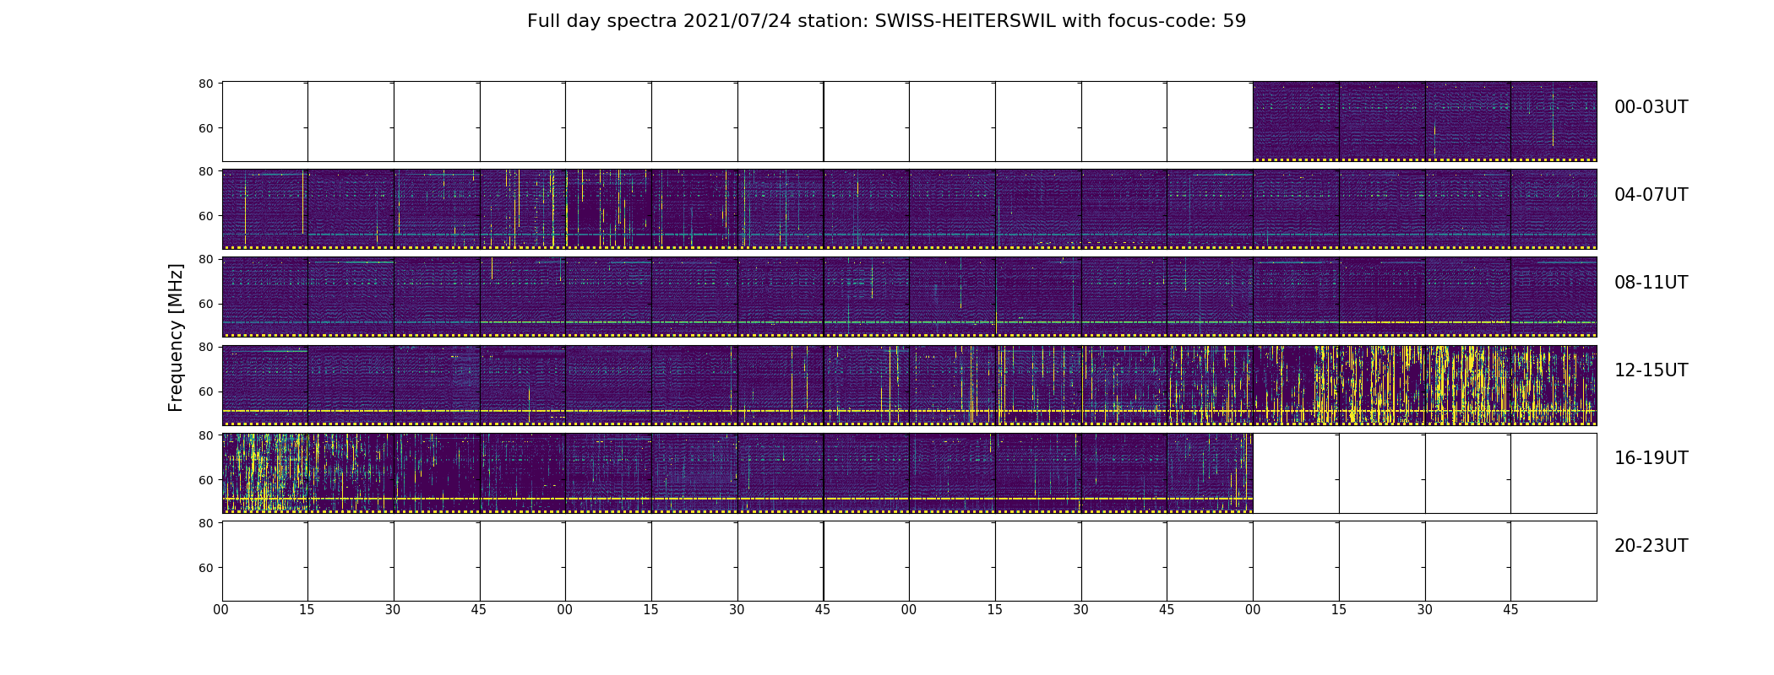Click the '80' tick on the 16-19UT axis
This screenshot has width=1774, height=675.
click(x=205, y=435)
